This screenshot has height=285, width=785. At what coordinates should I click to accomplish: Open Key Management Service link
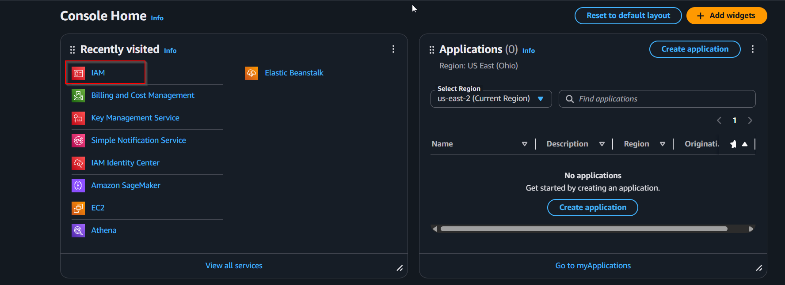pos(135,118)
